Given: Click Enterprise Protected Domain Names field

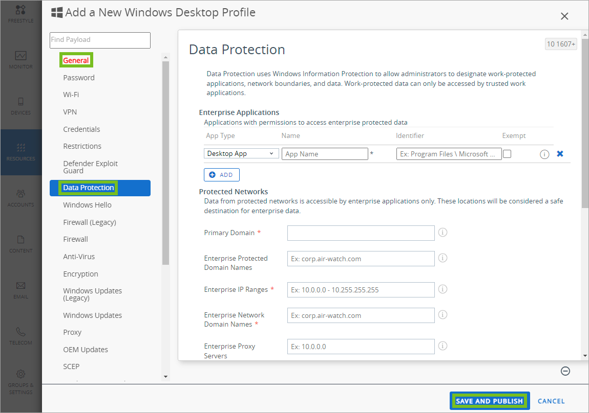Looking at the screenshot, I should [361, 259].
